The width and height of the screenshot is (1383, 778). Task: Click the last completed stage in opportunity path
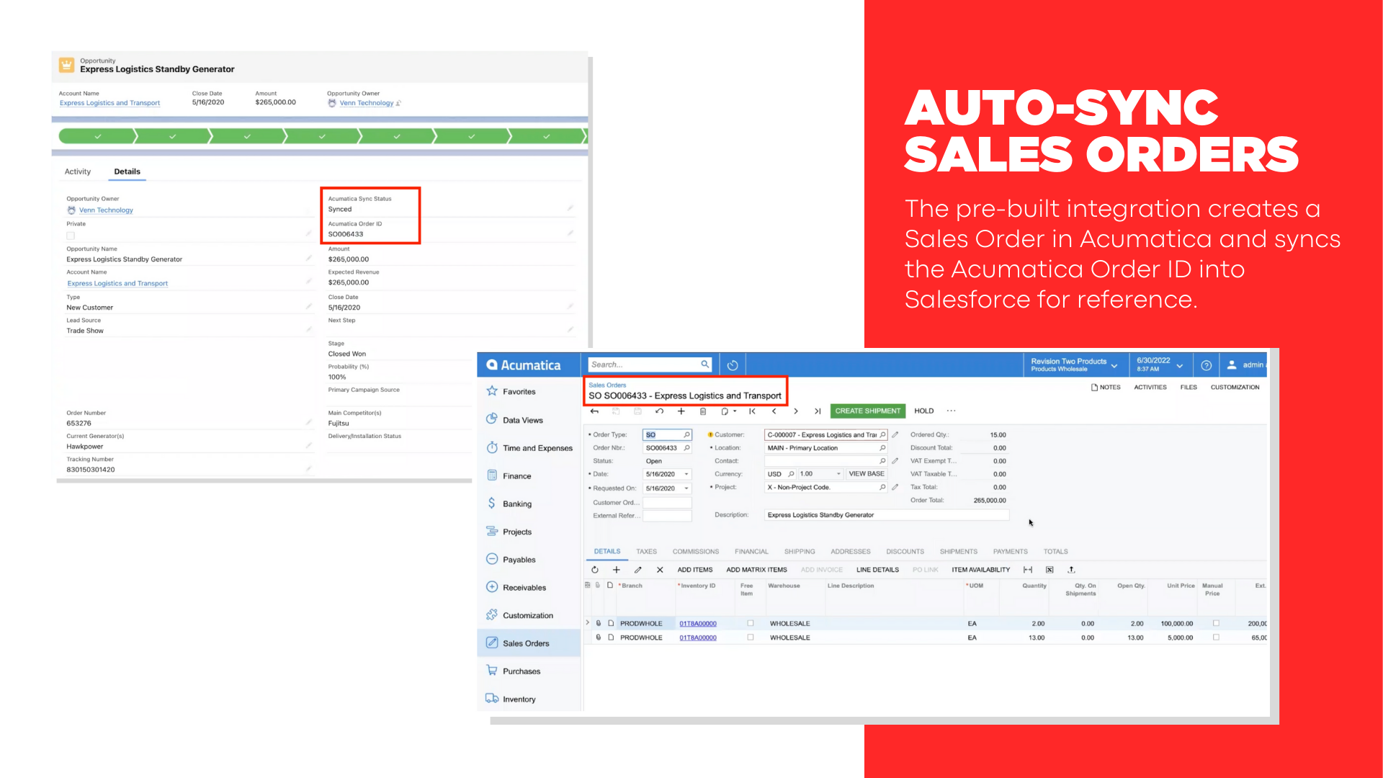coord(547,136)
